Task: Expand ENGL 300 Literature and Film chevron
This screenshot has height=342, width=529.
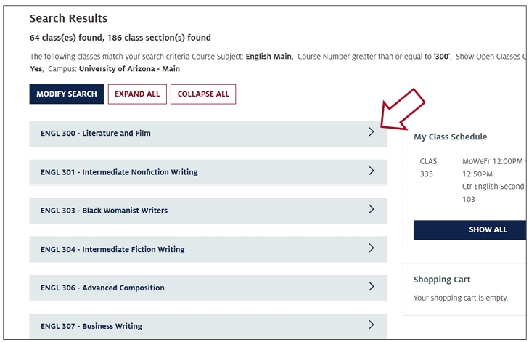Action: point(371,132)
